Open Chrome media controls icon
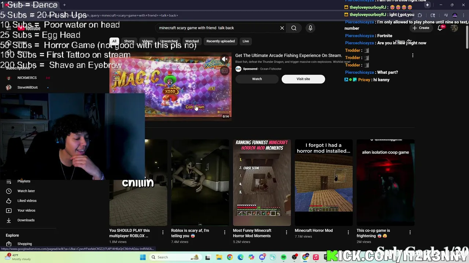469x263 pixels. pyautogui.click(x=446, y=15)
